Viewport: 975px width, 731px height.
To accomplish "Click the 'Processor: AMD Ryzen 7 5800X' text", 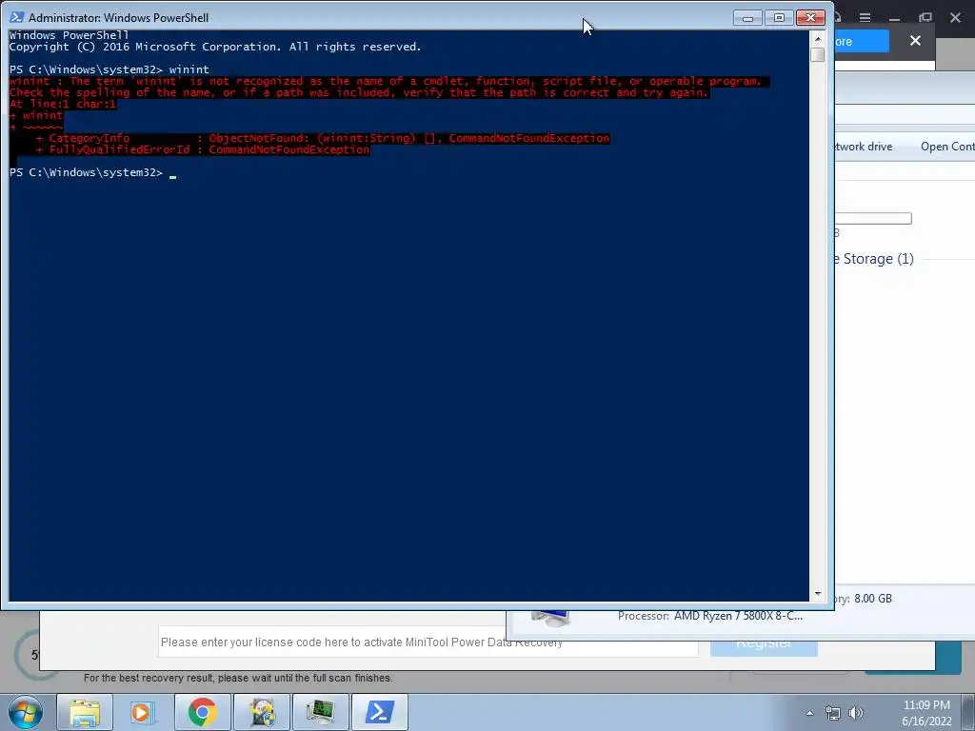I will click(710, 616).
